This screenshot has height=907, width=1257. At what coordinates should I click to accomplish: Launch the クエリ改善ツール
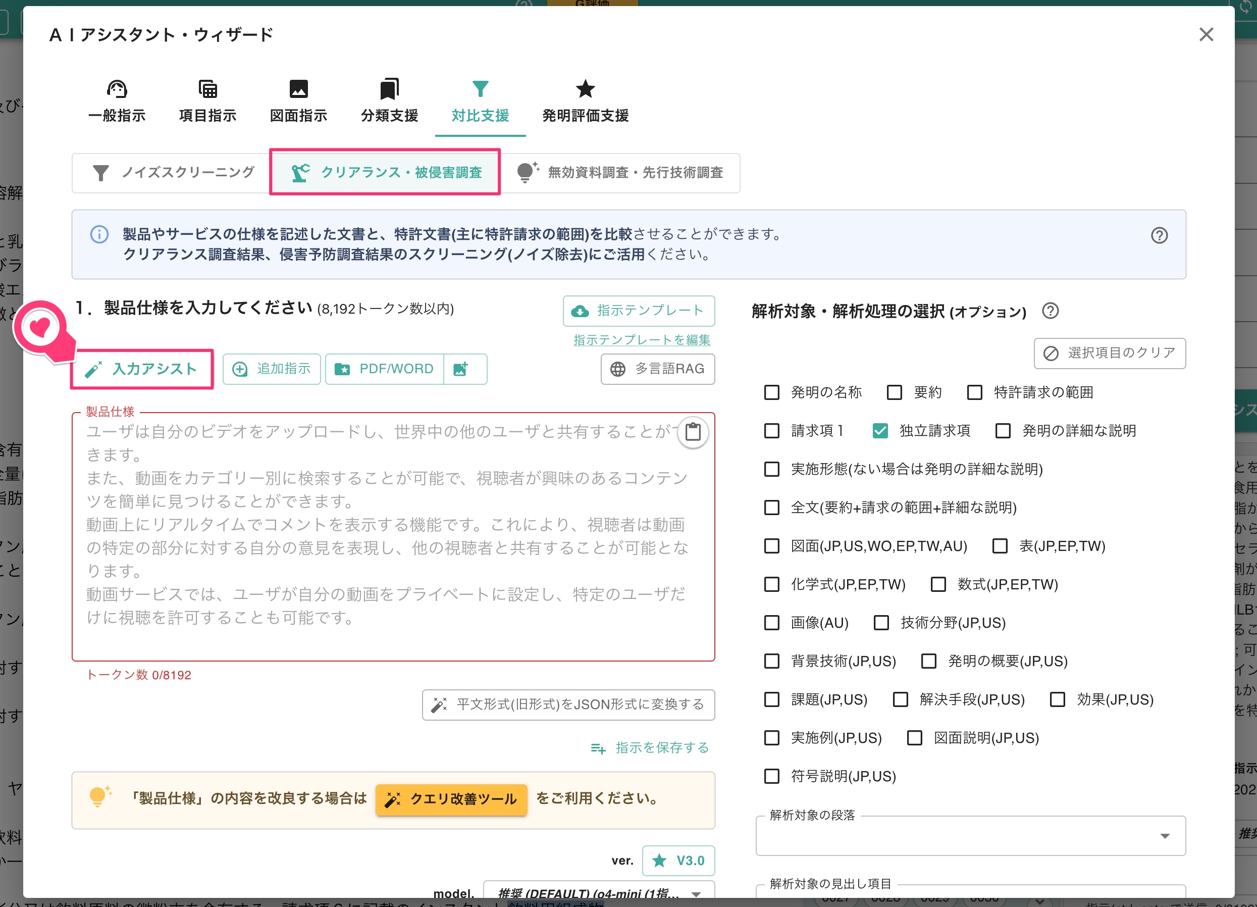[451, 799]
